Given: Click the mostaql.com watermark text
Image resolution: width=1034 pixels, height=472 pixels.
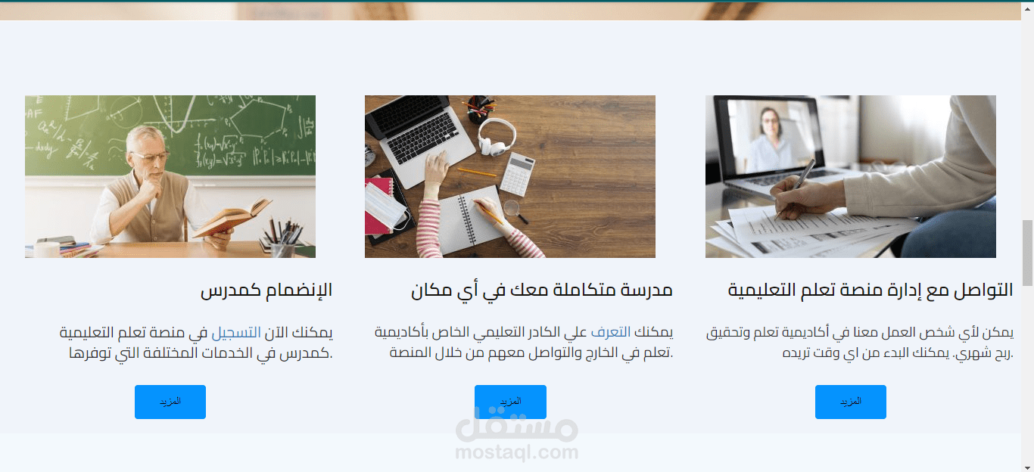Looking at the screenshot, I should 517,453.
